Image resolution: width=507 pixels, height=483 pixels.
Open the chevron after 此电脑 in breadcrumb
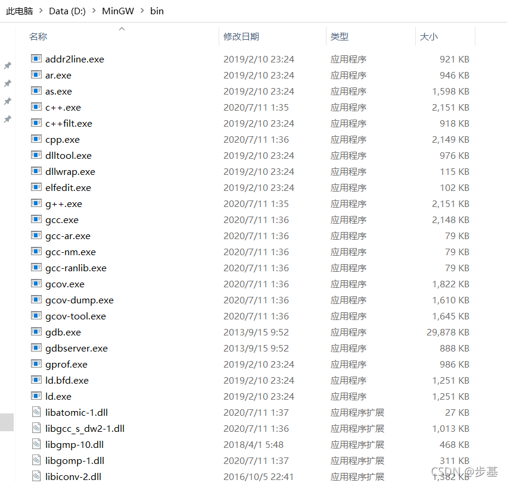pyautogui.click(x=41, y=11)
